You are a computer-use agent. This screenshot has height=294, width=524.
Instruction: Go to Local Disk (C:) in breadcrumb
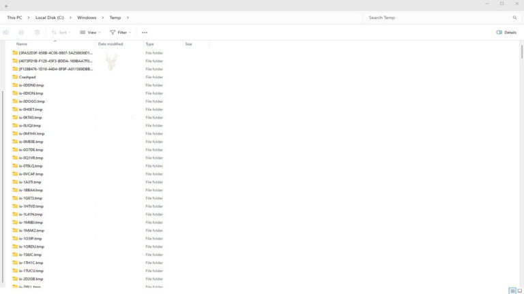point(49,18)
